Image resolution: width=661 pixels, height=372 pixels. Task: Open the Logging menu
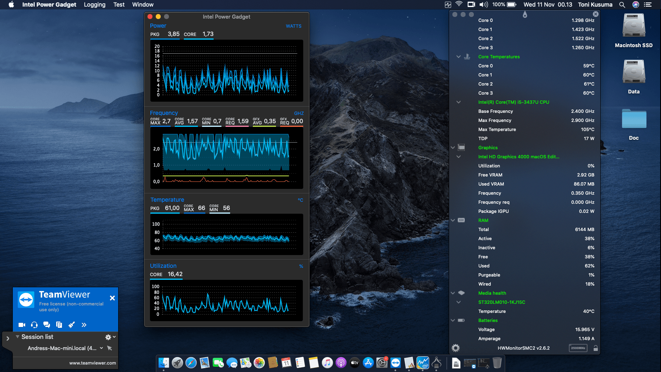[x=95, y=5]
